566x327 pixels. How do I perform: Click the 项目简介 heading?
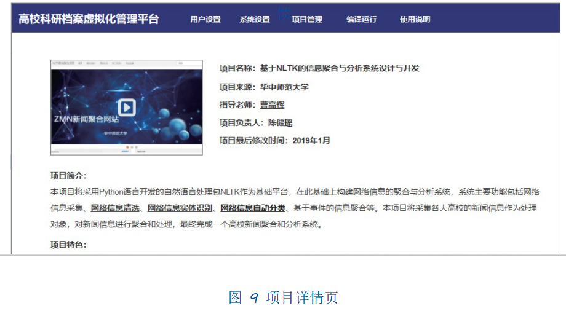pyautogui.click(x=68, y=176)
